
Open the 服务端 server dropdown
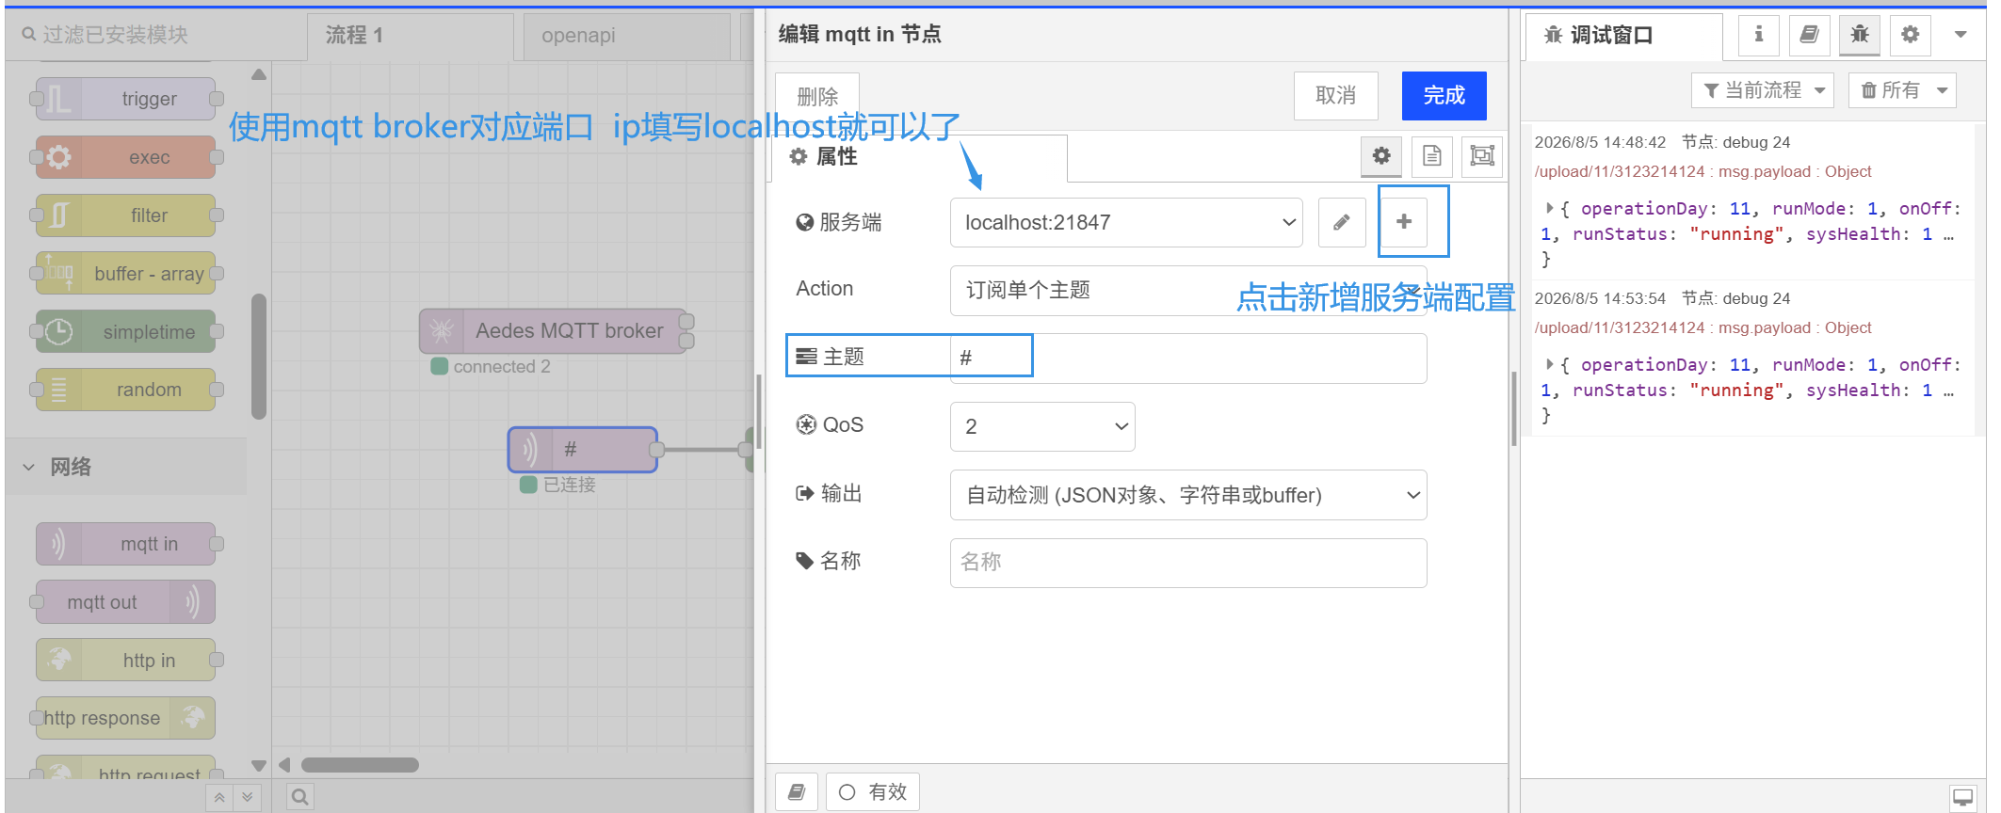coord(1126,222)
